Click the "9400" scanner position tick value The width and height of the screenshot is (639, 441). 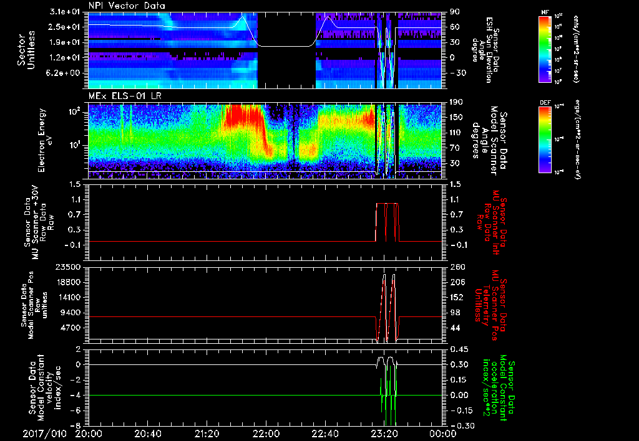[71, 313]
